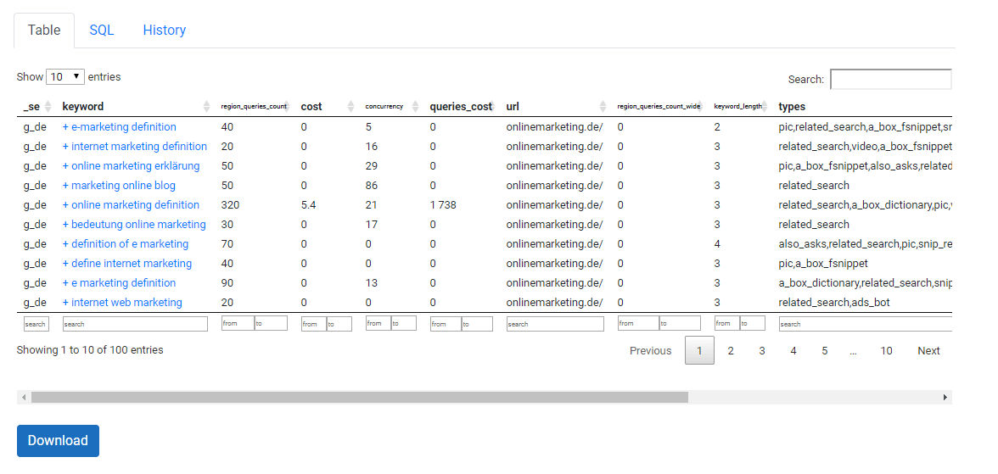Open keyword e marketing definition

119,282
